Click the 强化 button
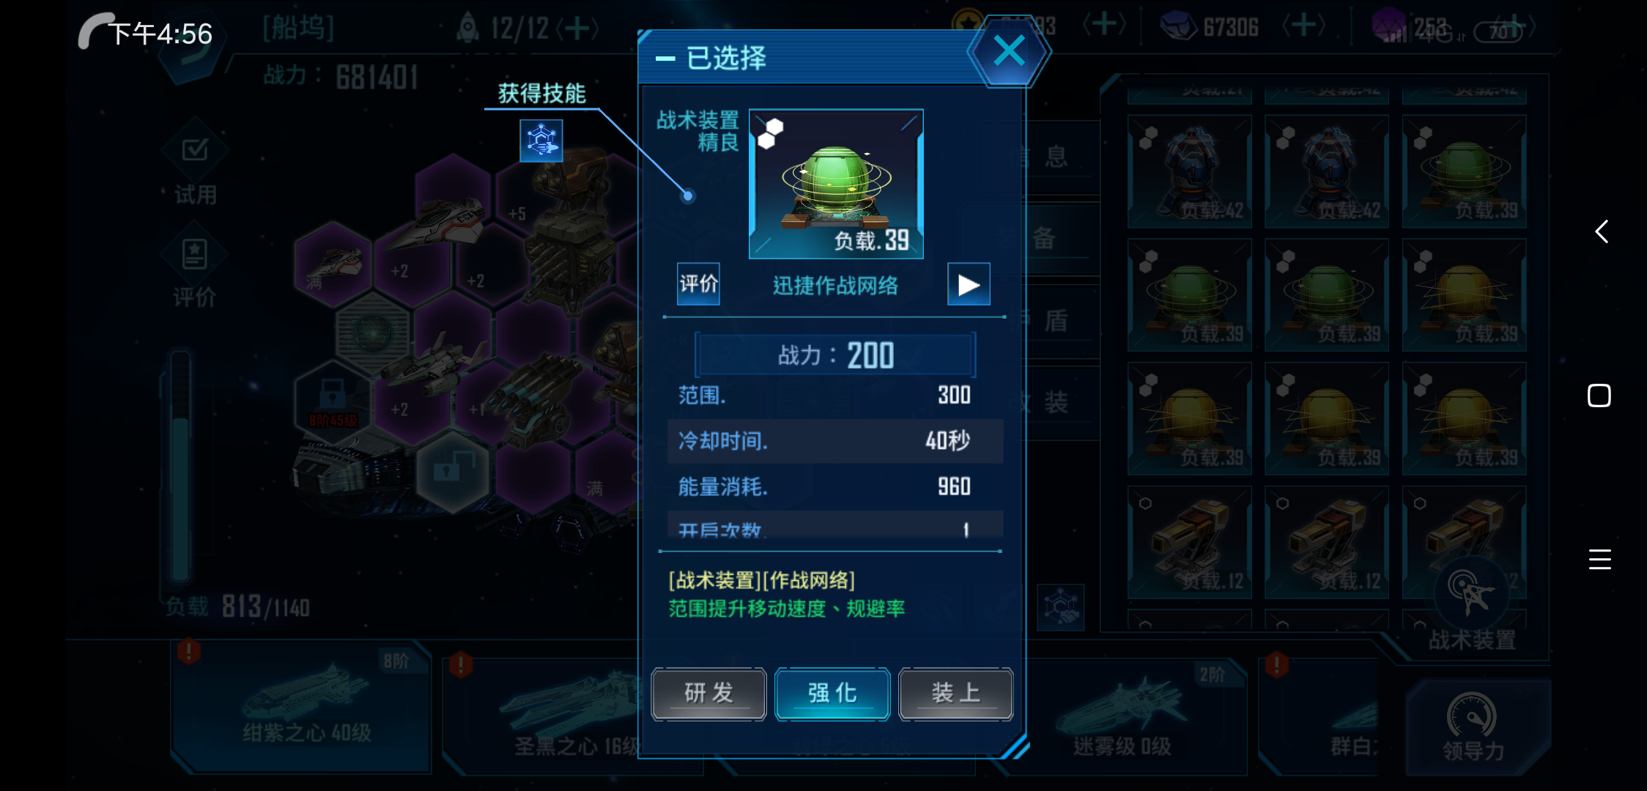Viewport: 1647px width, 791px height. click(x=832, y=694)
